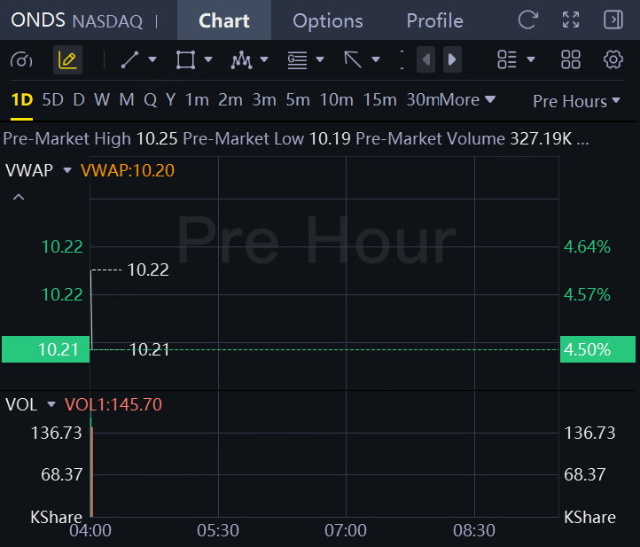
Task: Select the 5D timeframe
Action: pyautogui.click(x=53, y=99)
